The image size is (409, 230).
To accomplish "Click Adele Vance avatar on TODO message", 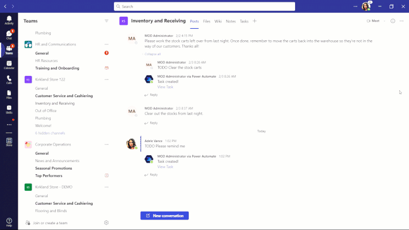I will point(132,144).
